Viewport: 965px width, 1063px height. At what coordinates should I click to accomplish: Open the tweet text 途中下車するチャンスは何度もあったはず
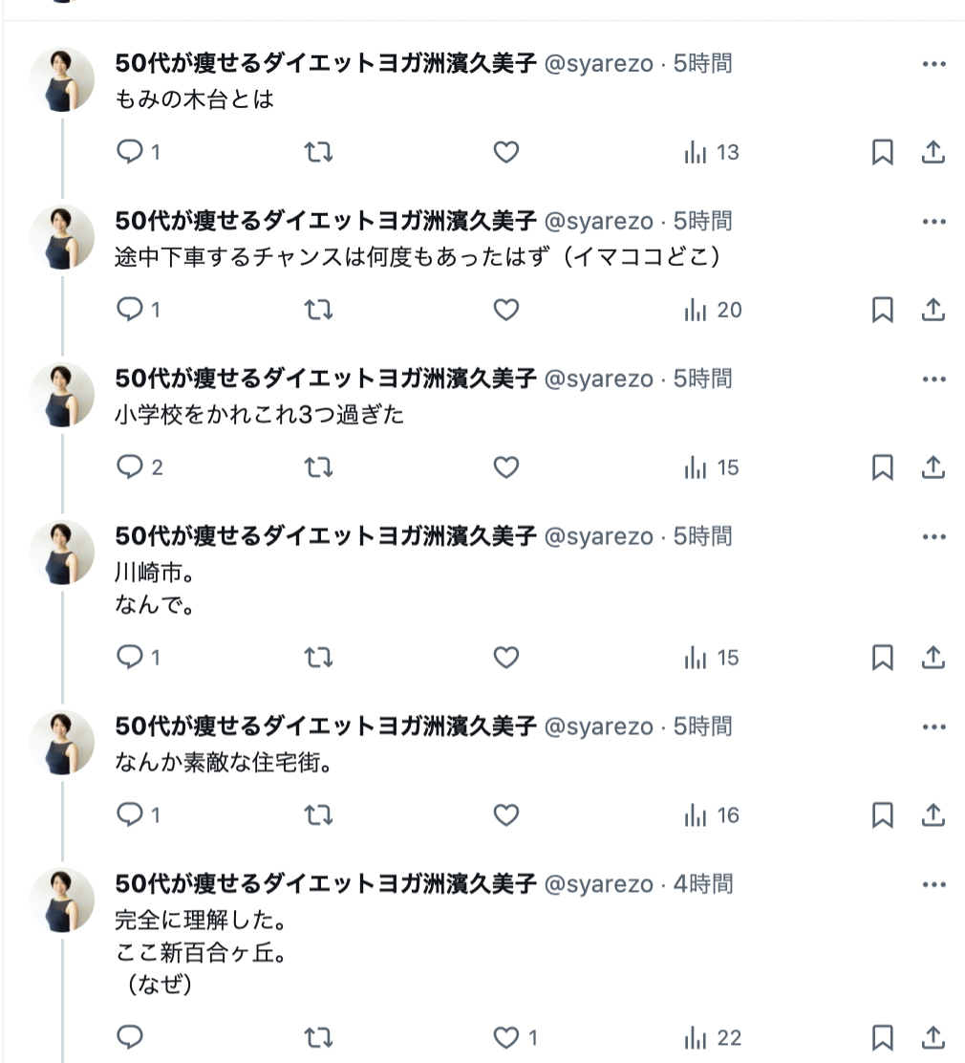[x=416, y=257]
